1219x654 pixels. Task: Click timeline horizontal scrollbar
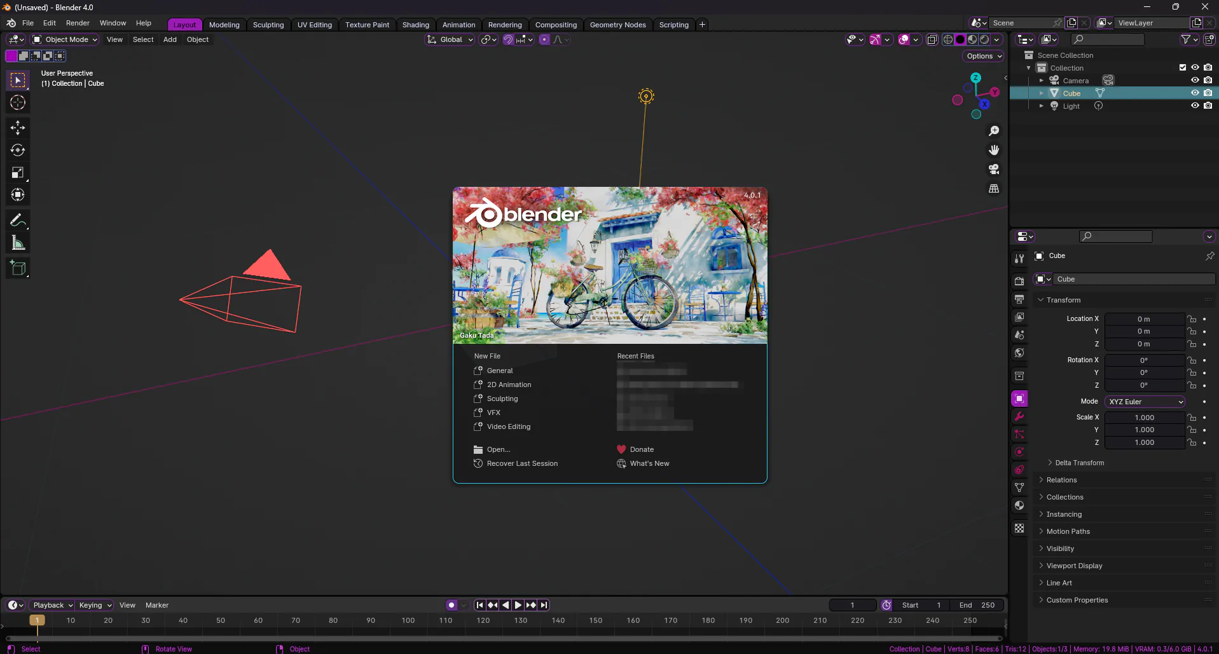click(x=504, y=638)
